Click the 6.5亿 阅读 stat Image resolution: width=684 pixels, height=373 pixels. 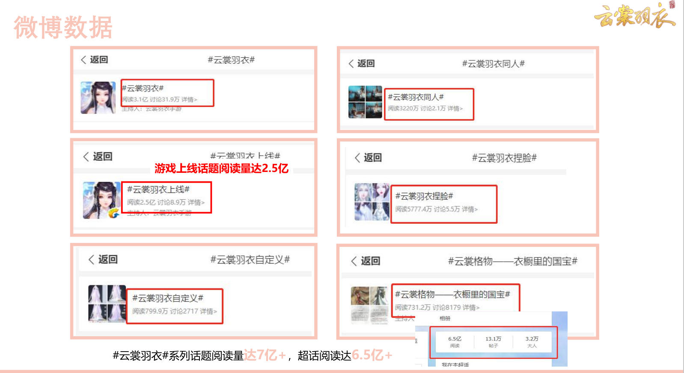455,342
